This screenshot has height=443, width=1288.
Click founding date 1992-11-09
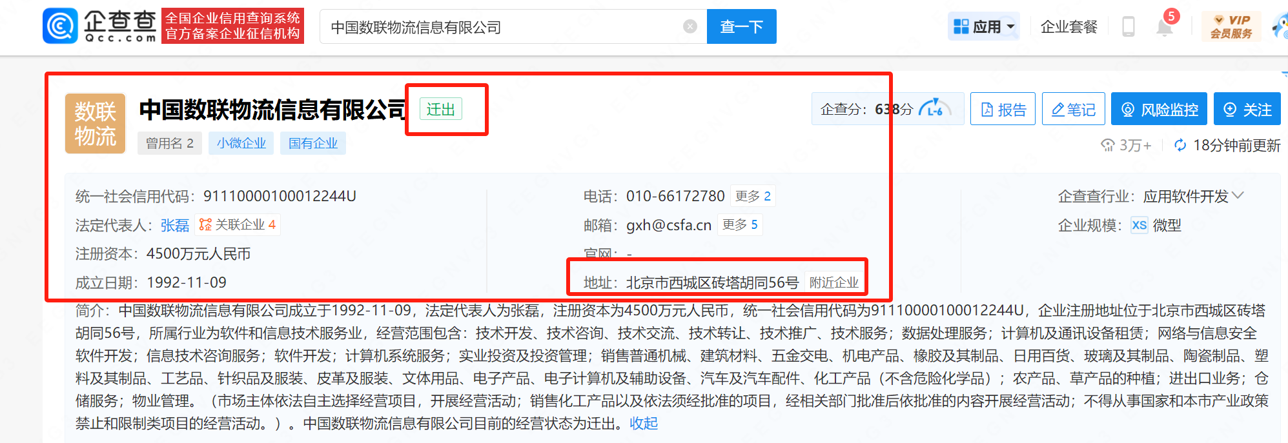pyautogui.click(x=187, y=282)
